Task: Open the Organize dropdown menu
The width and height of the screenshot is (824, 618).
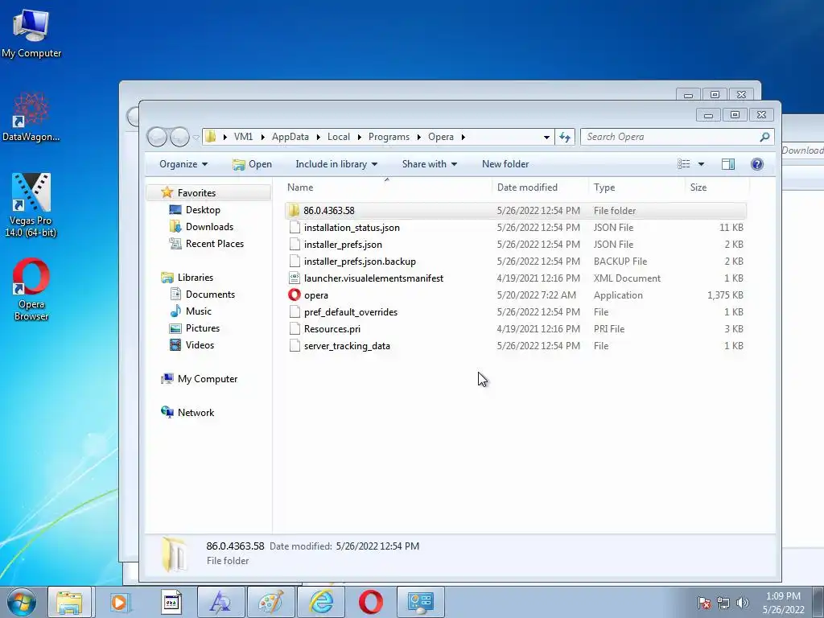Action: [183, 164]
